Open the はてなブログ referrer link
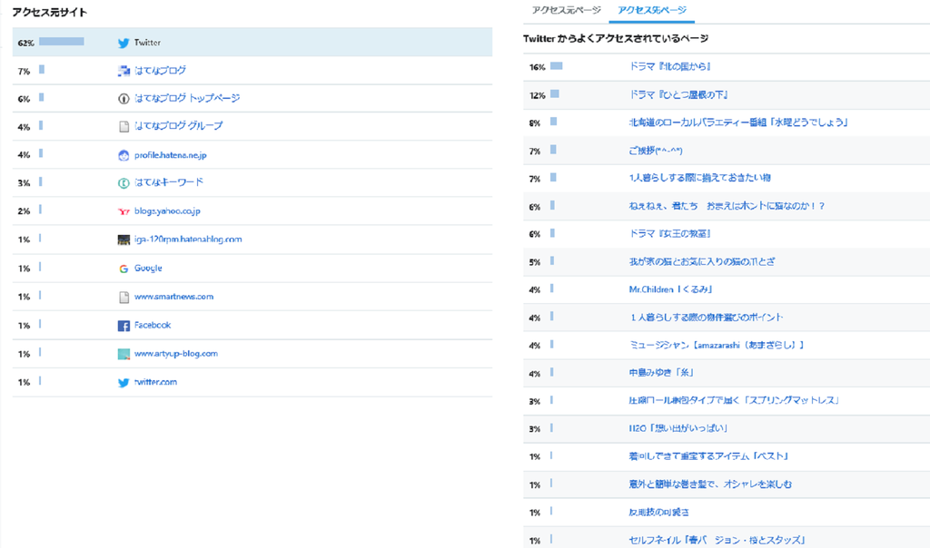The width and height of the screenshot is (930, 548). 160,71
